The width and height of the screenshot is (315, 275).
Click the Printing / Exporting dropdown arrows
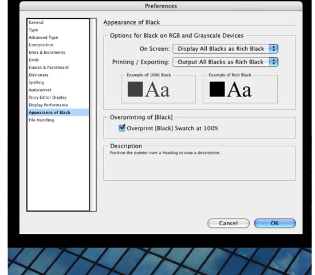pyautogui.click(x=274, y=62)
